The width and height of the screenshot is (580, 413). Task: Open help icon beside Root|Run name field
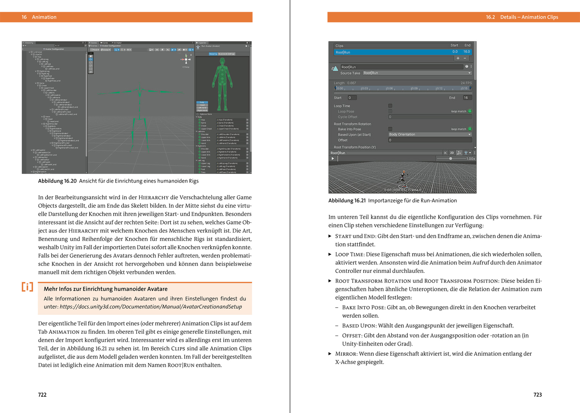tap(467, 67)
